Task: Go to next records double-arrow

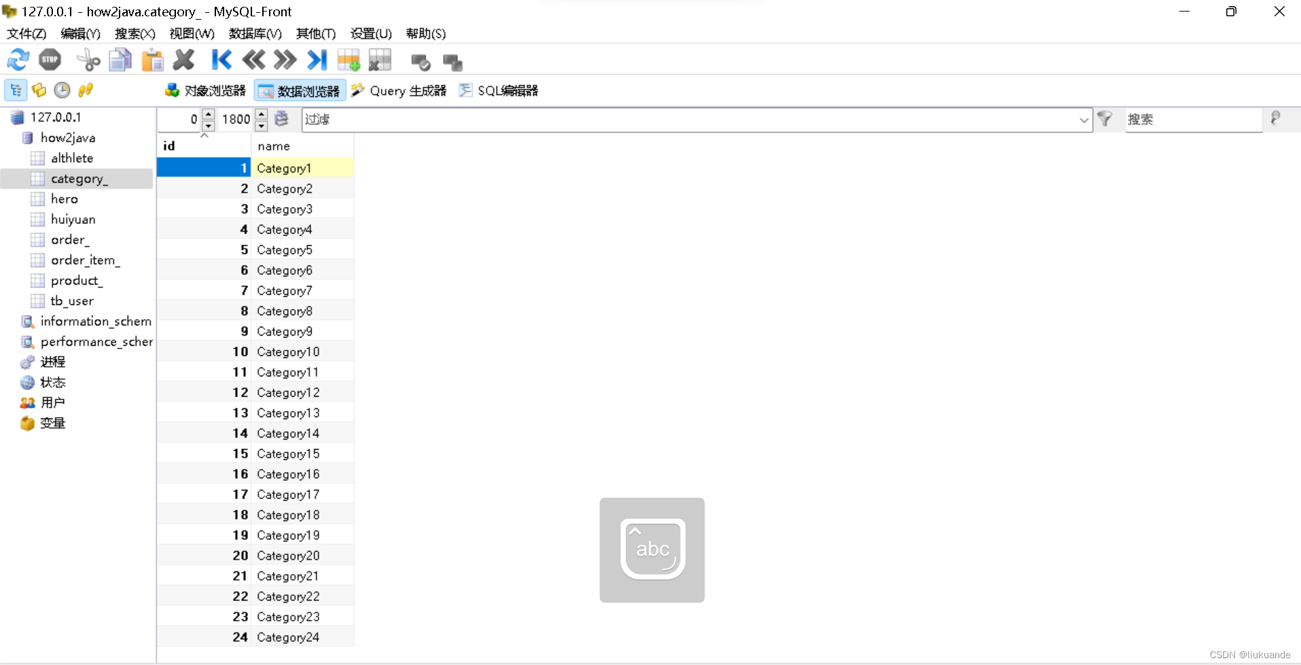Action: point(285,60)
